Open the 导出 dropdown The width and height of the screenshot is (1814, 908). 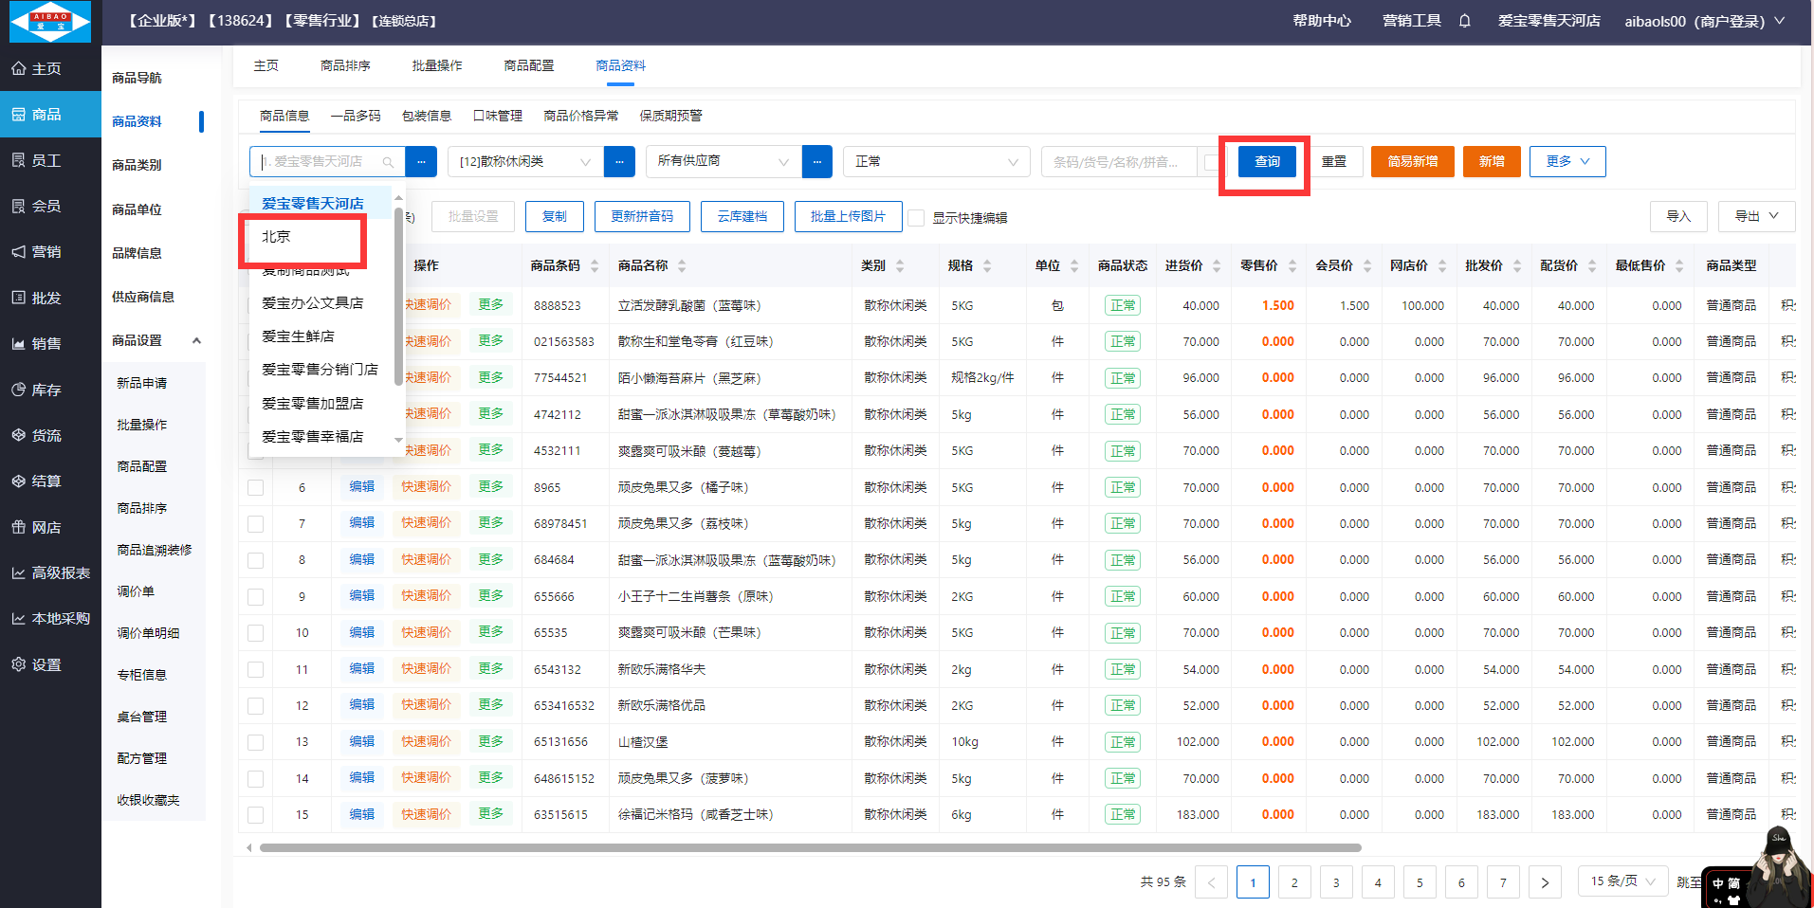pyautogui.click(x=1756, y=216)
